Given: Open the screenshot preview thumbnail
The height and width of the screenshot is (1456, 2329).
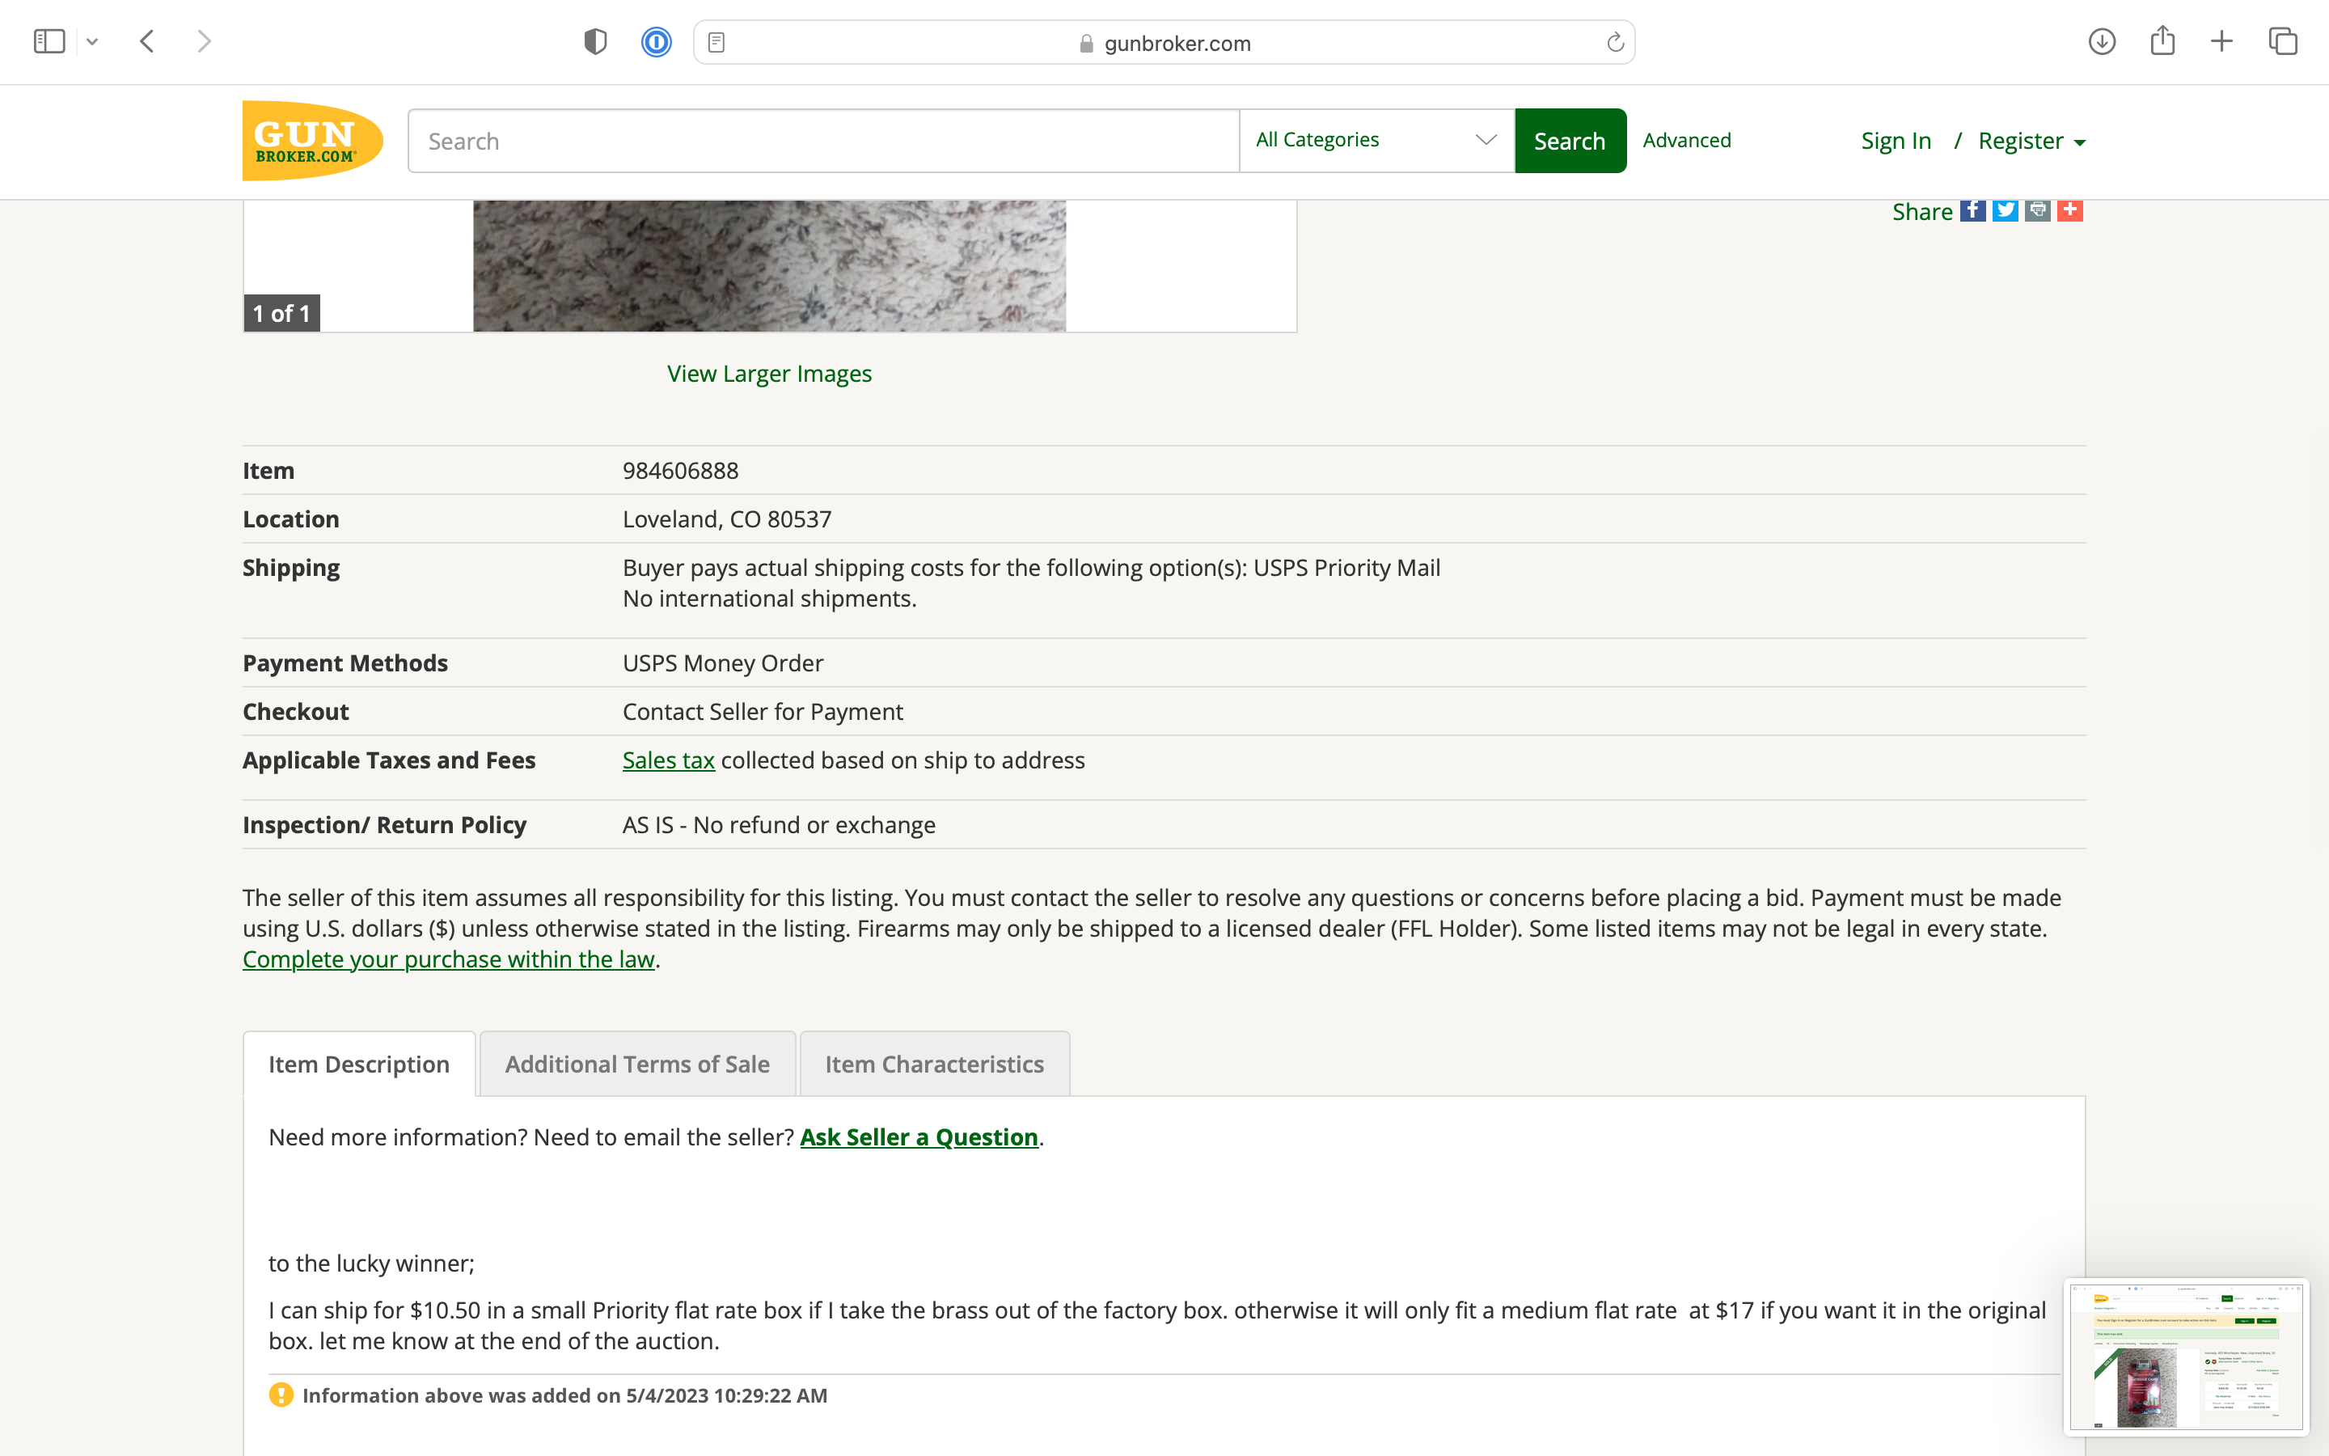Looking at the screenshot, I should (2186, 1356).
